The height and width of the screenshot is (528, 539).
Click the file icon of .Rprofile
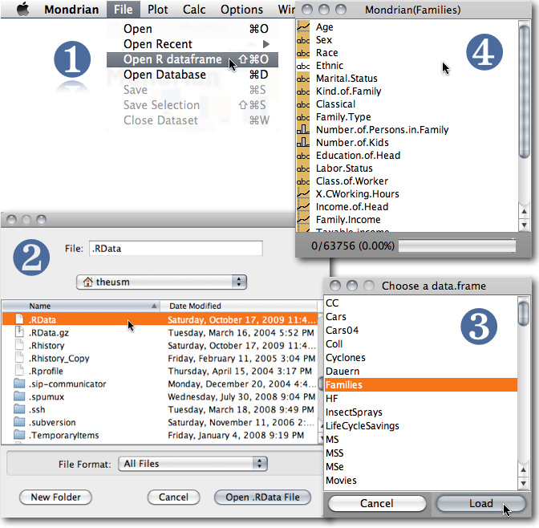pyautogui.click(x=19, y=371)
